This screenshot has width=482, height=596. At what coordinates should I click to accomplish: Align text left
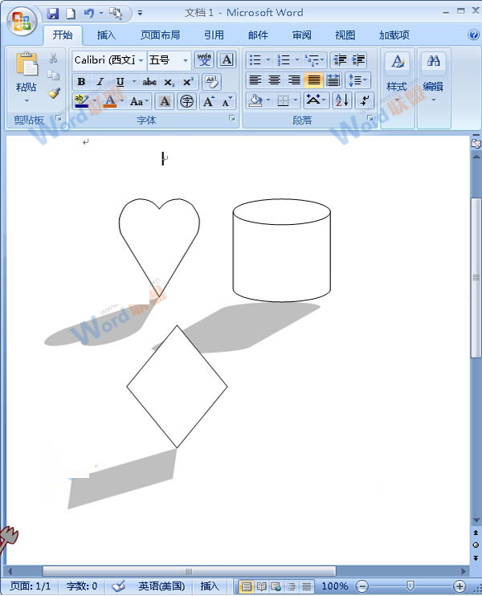point(255,80)
